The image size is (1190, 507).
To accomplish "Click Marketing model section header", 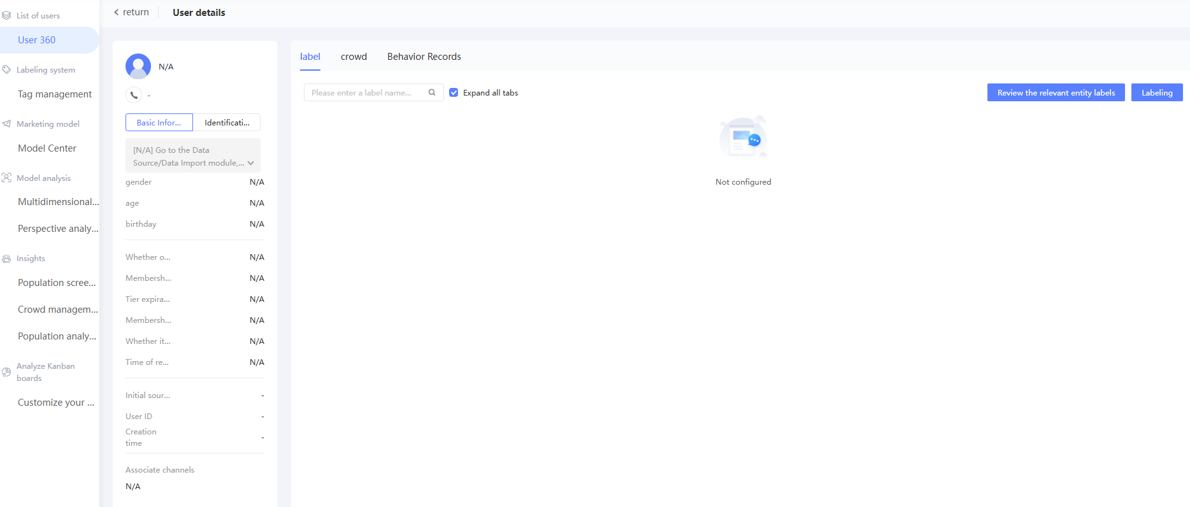I will pos(48,124).
